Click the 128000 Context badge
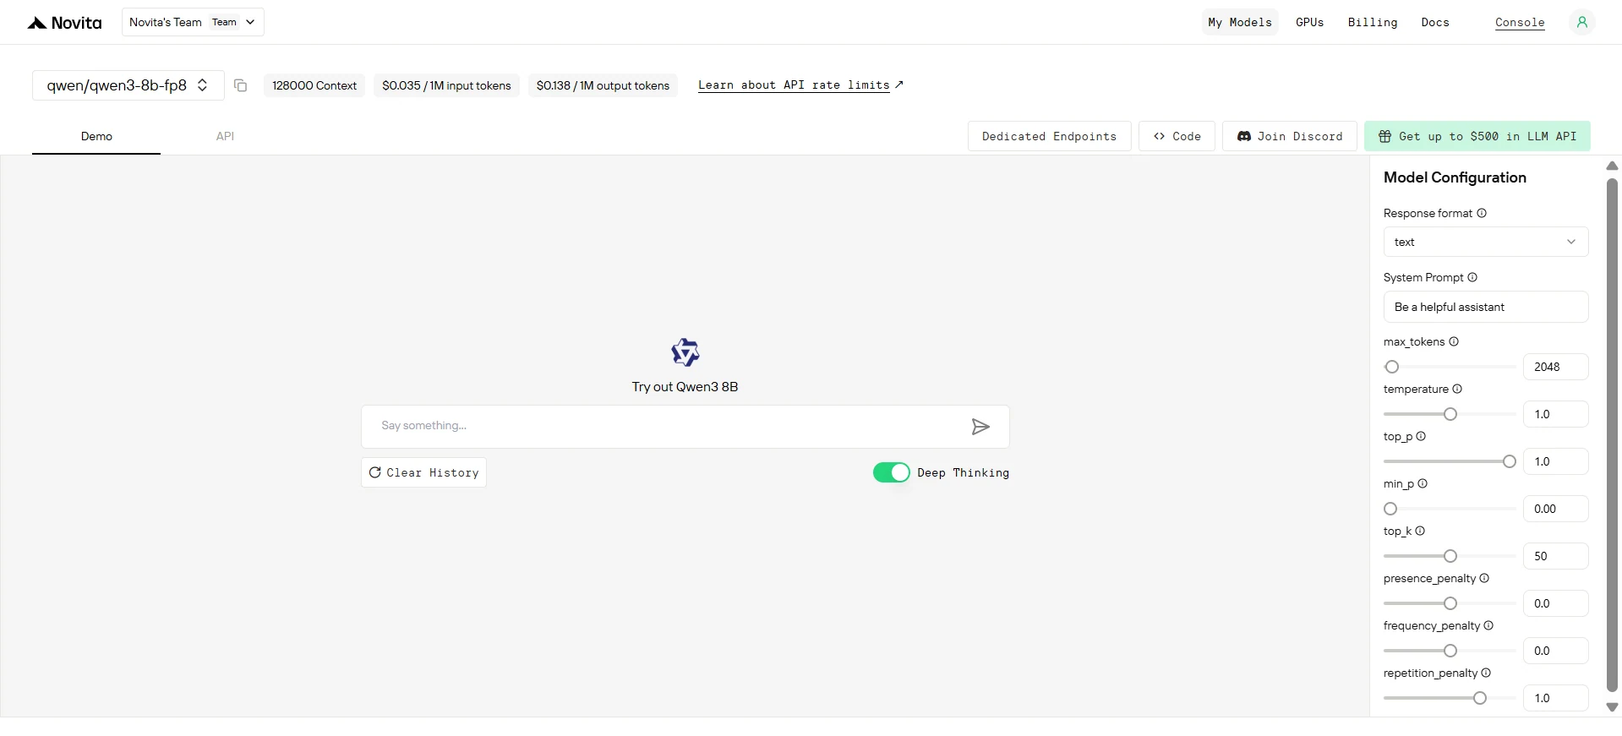 point(314,85)
